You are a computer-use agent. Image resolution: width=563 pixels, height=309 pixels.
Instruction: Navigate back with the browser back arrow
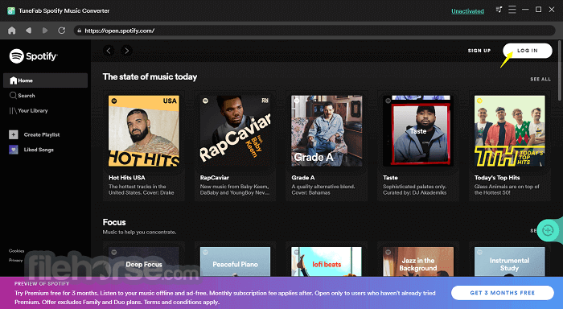click(x=28, y=31)
